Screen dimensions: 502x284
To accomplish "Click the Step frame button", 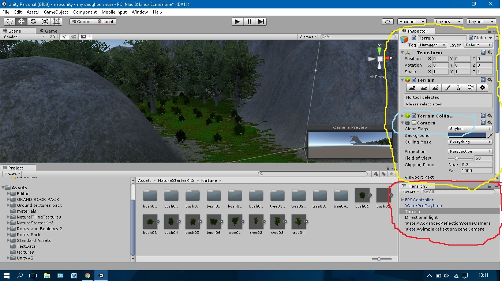I will [261, 22].
